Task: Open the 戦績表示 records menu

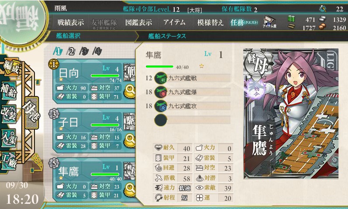Action: (71, 22)
